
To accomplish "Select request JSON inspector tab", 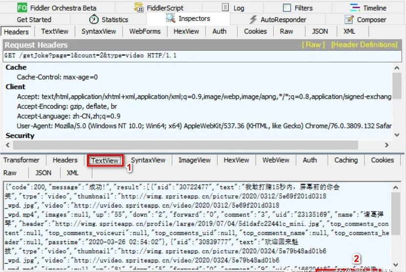I will point(320,31).
